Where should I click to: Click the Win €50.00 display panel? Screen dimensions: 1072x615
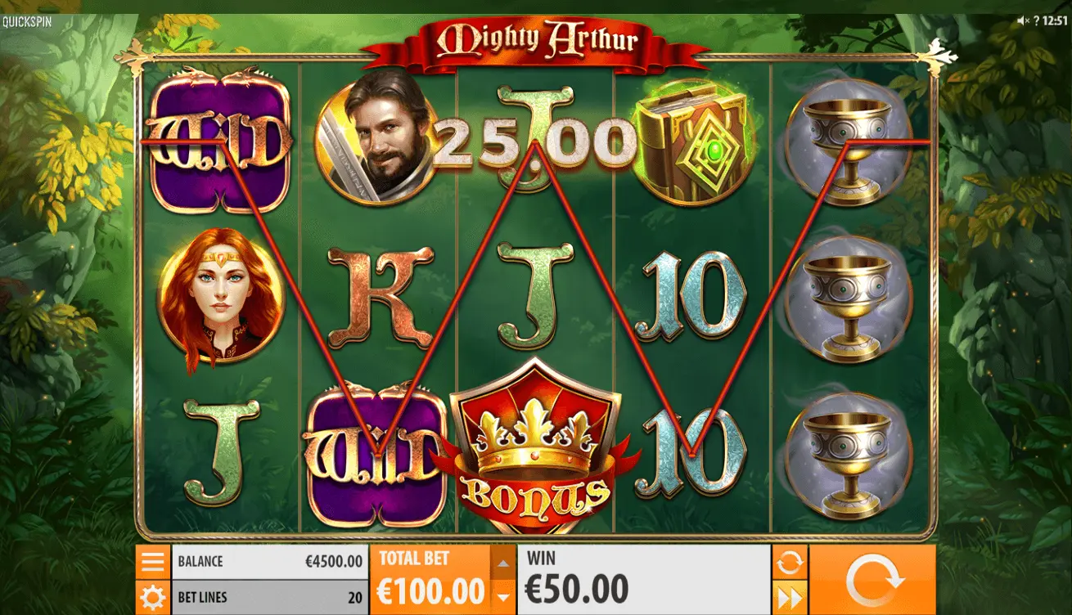point(644,580)
